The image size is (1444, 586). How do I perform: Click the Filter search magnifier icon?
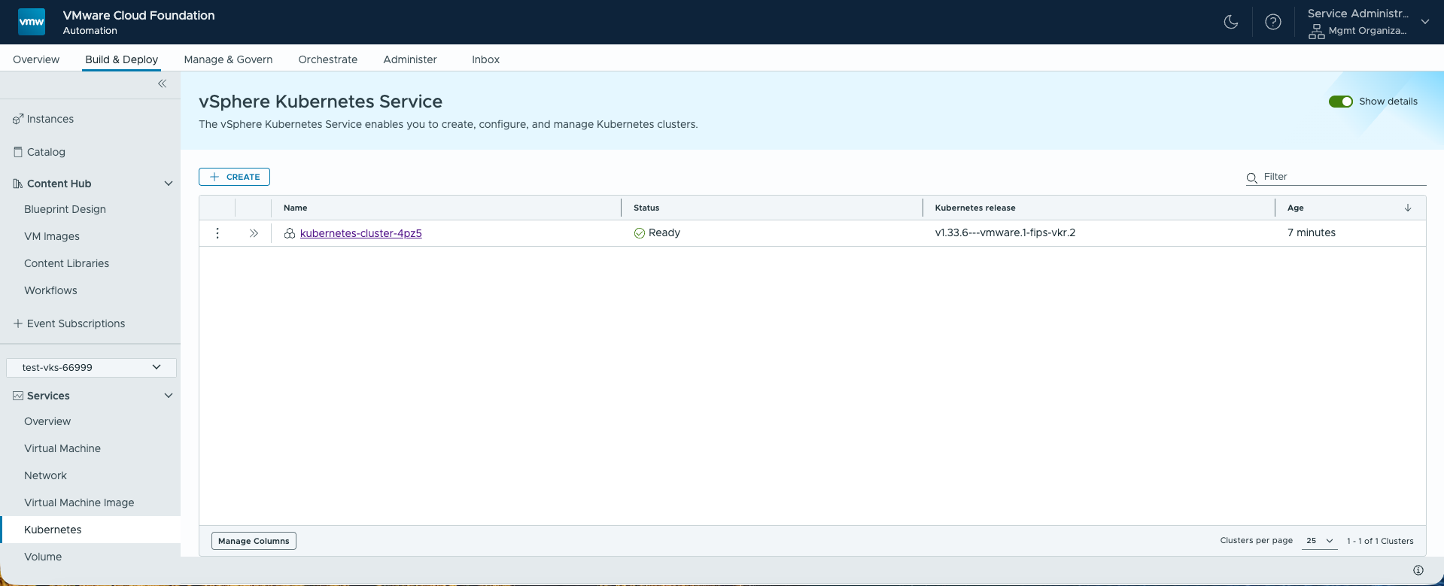point(1251,178)
